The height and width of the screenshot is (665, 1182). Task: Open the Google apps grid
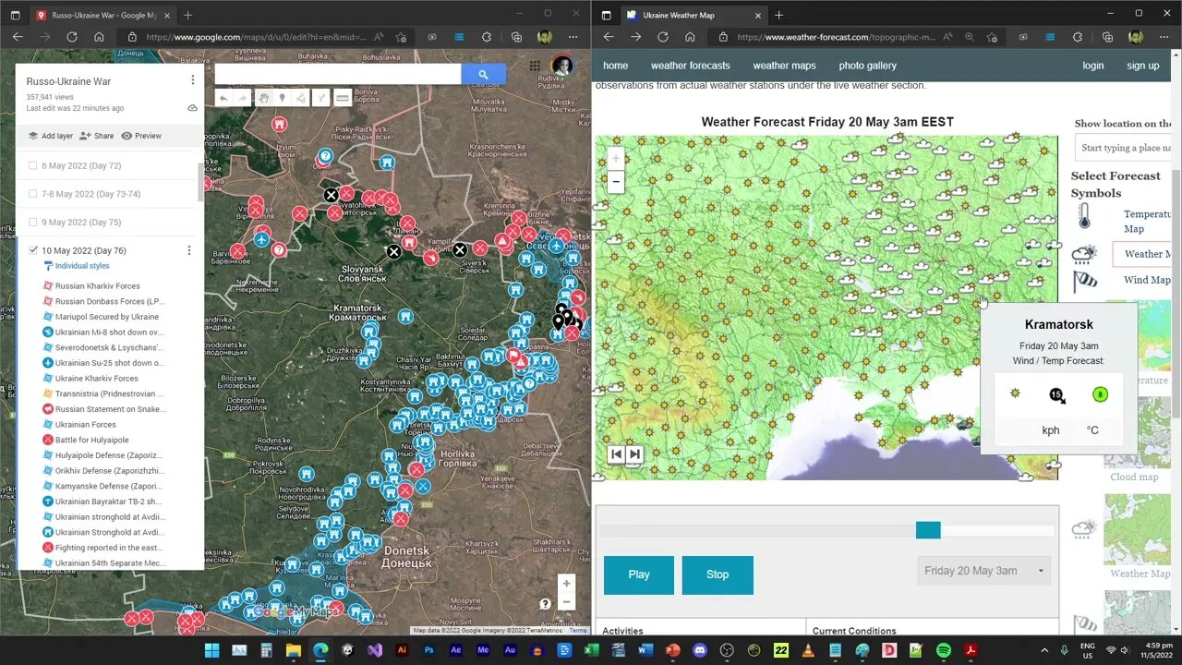click(535, 66)
